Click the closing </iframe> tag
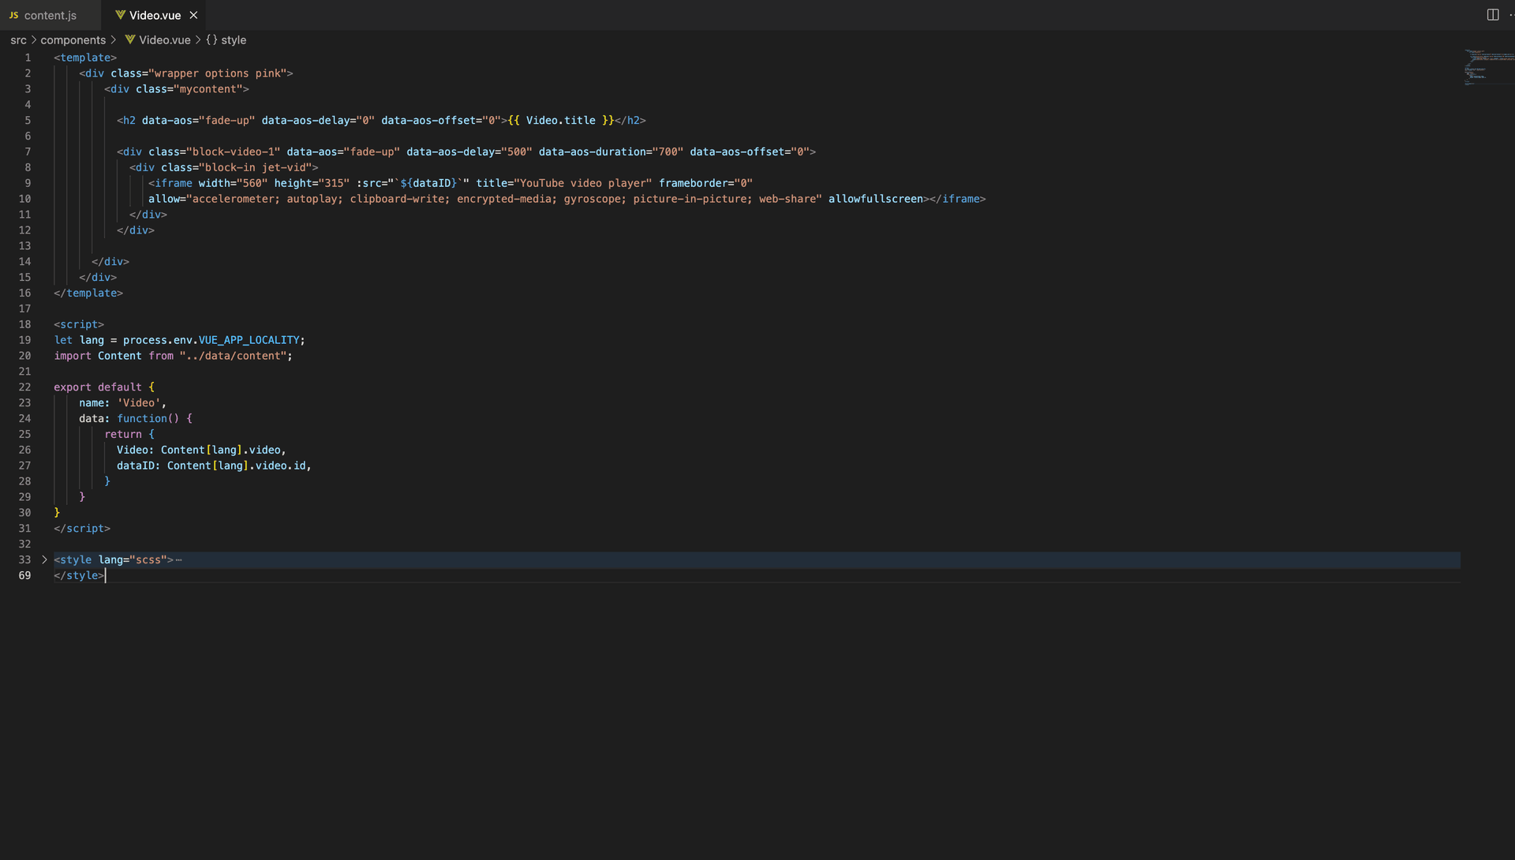 [958, 199]
